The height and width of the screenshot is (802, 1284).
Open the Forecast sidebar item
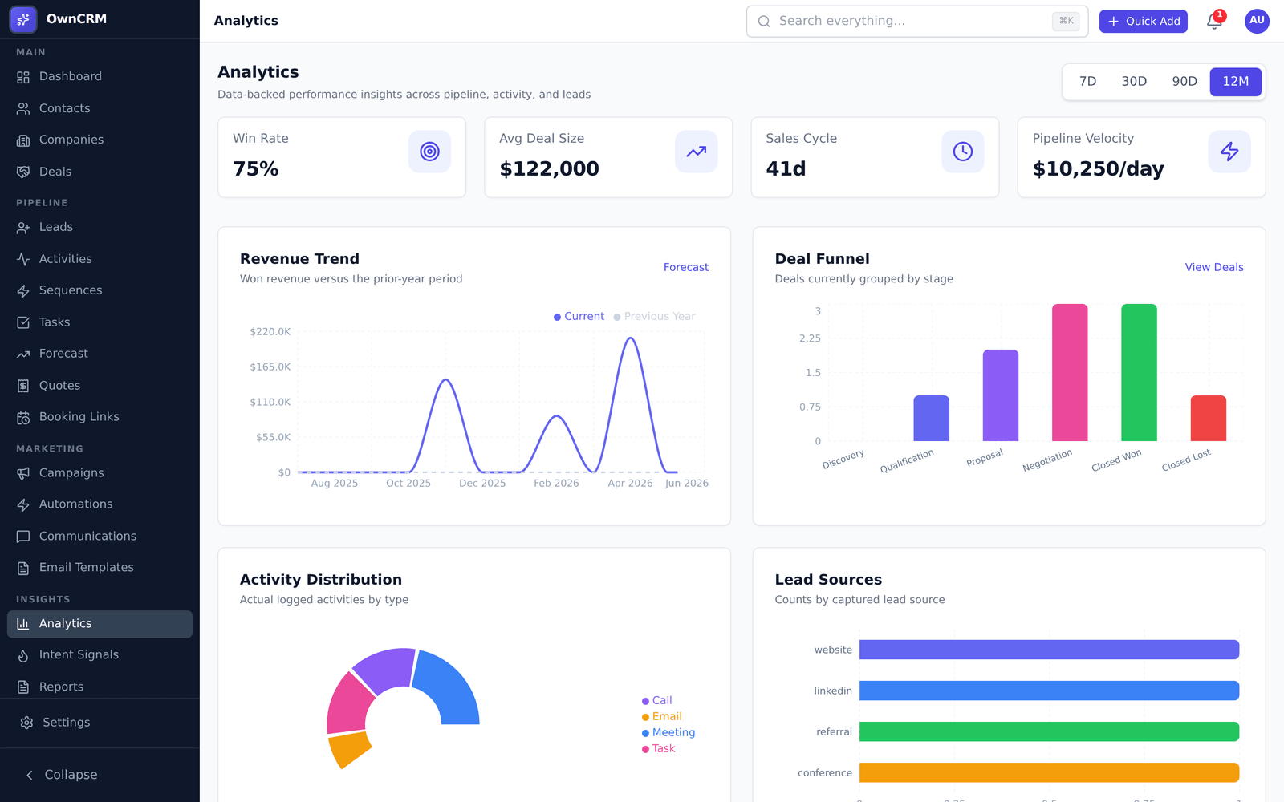[x=100, y=354]
